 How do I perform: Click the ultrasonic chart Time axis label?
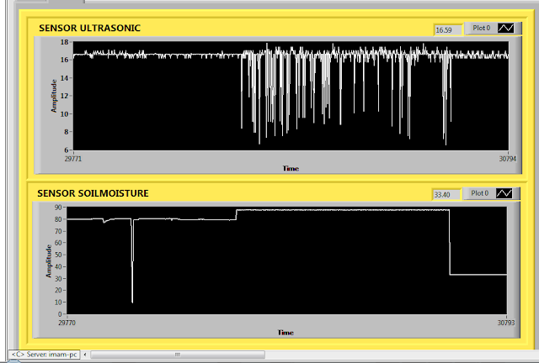coord(291,168)
